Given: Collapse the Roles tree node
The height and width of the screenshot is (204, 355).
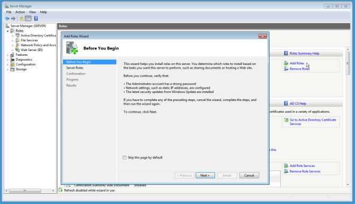Looking at the screenshot, I should coord(8,31).
